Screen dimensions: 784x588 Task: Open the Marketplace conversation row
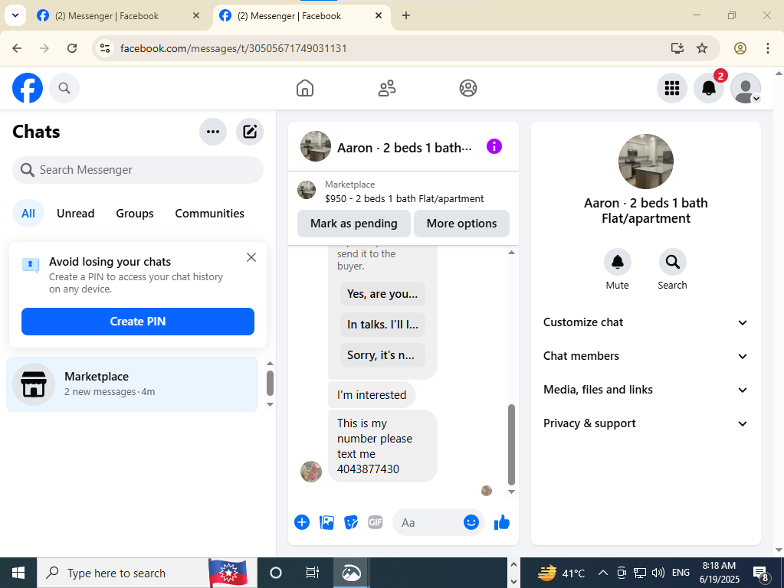click(132, 384)
